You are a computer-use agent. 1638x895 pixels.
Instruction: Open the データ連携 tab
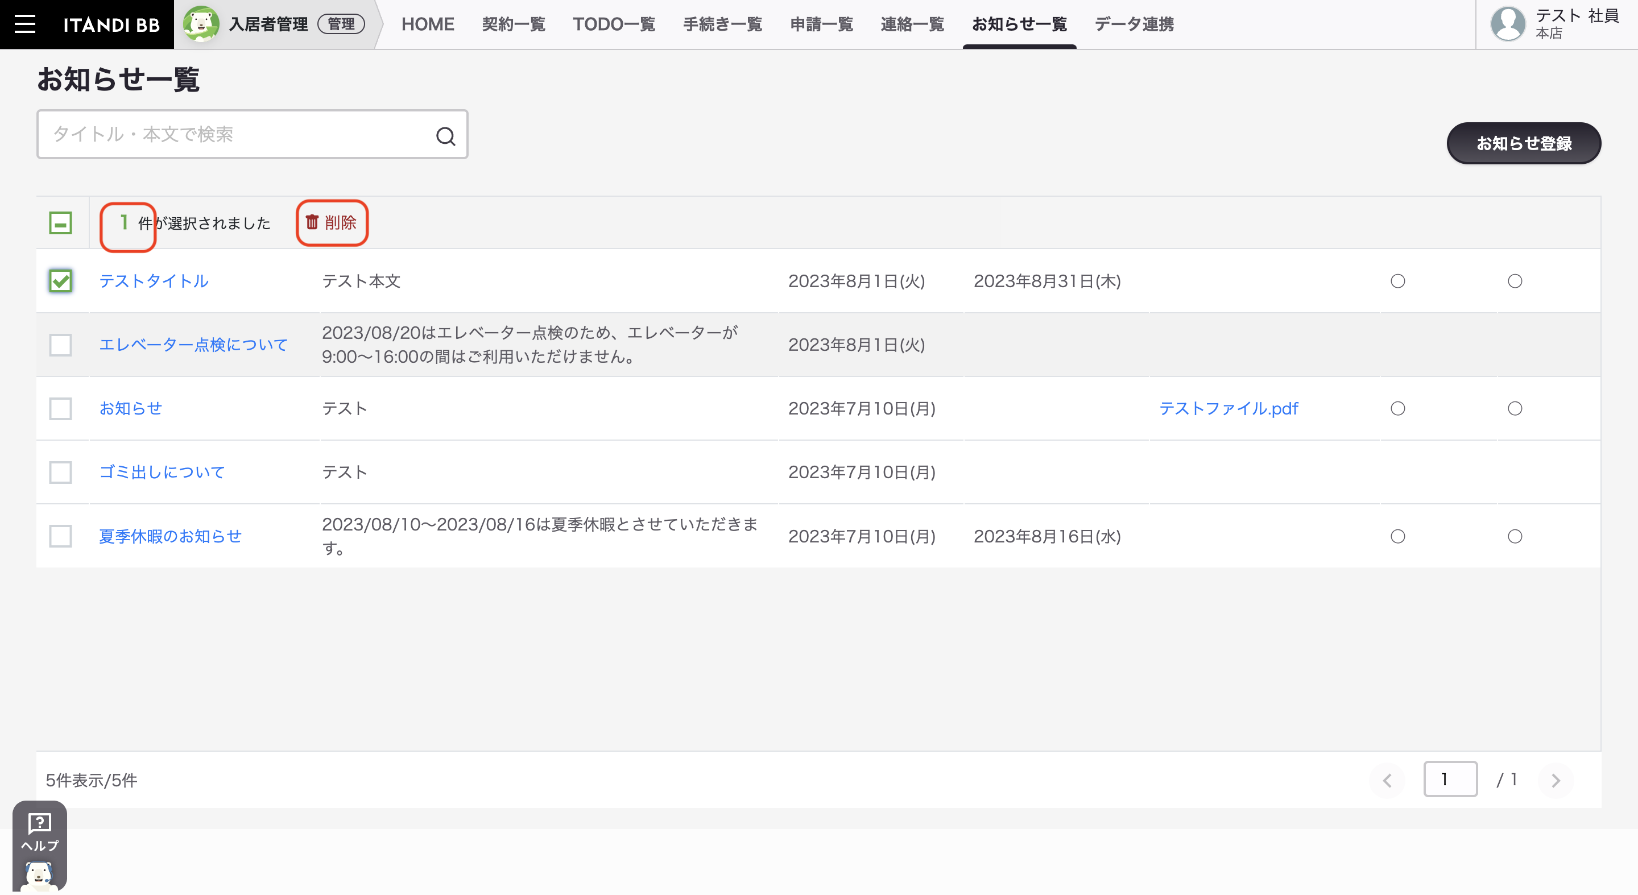tap(1134, 24)
